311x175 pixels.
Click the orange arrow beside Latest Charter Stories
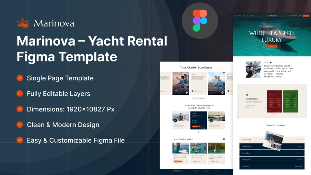click(x=224, y=139)
